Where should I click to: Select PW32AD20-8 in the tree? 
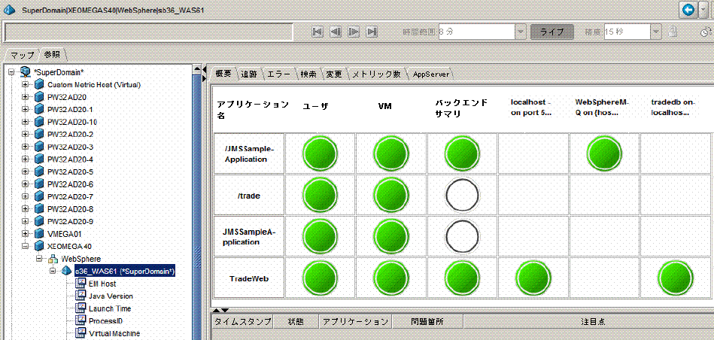70,209
